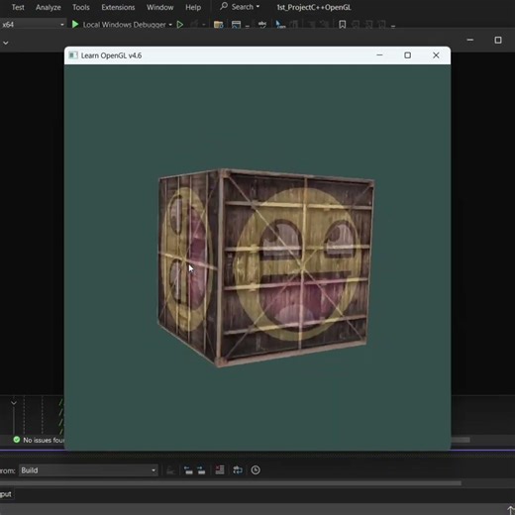Click the blue cursor-select toolbar icon
The width and height of the screenshot is (515, 515).
pos(280,25)
